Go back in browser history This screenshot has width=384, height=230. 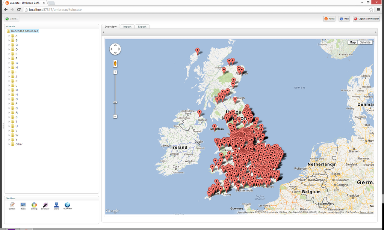click(6, 9)
